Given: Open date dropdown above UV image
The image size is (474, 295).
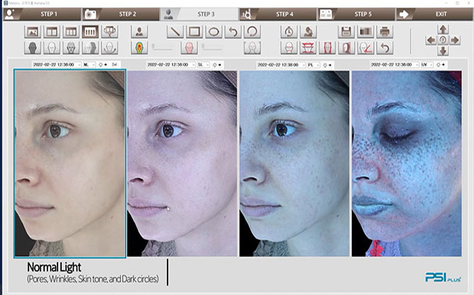Looking at the screenshot, I should click(395, 65).
